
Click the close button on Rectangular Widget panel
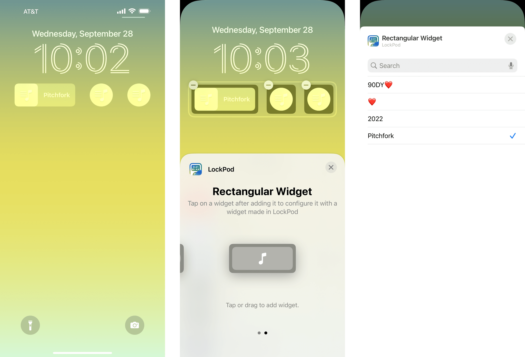[x=511, y=39]
